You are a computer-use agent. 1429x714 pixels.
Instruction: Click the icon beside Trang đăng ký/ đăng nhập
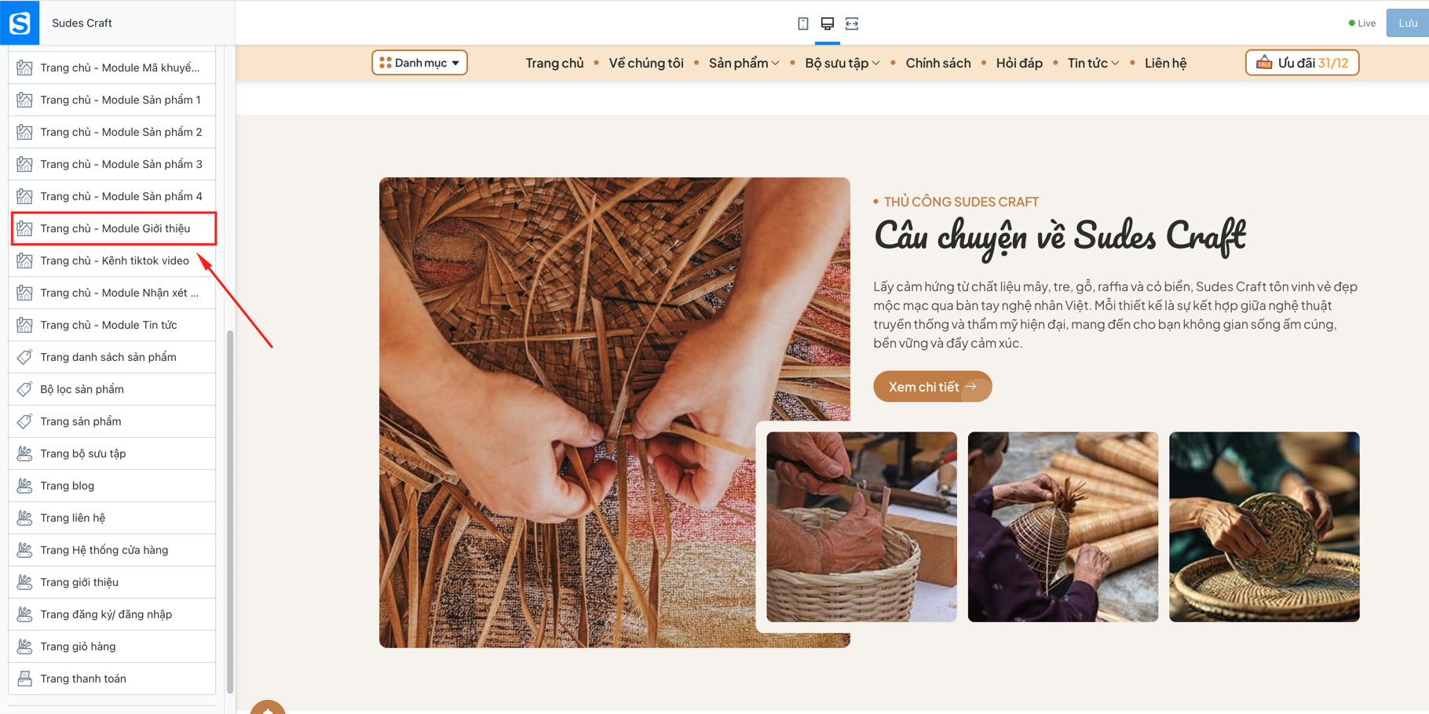coord(25,614)
